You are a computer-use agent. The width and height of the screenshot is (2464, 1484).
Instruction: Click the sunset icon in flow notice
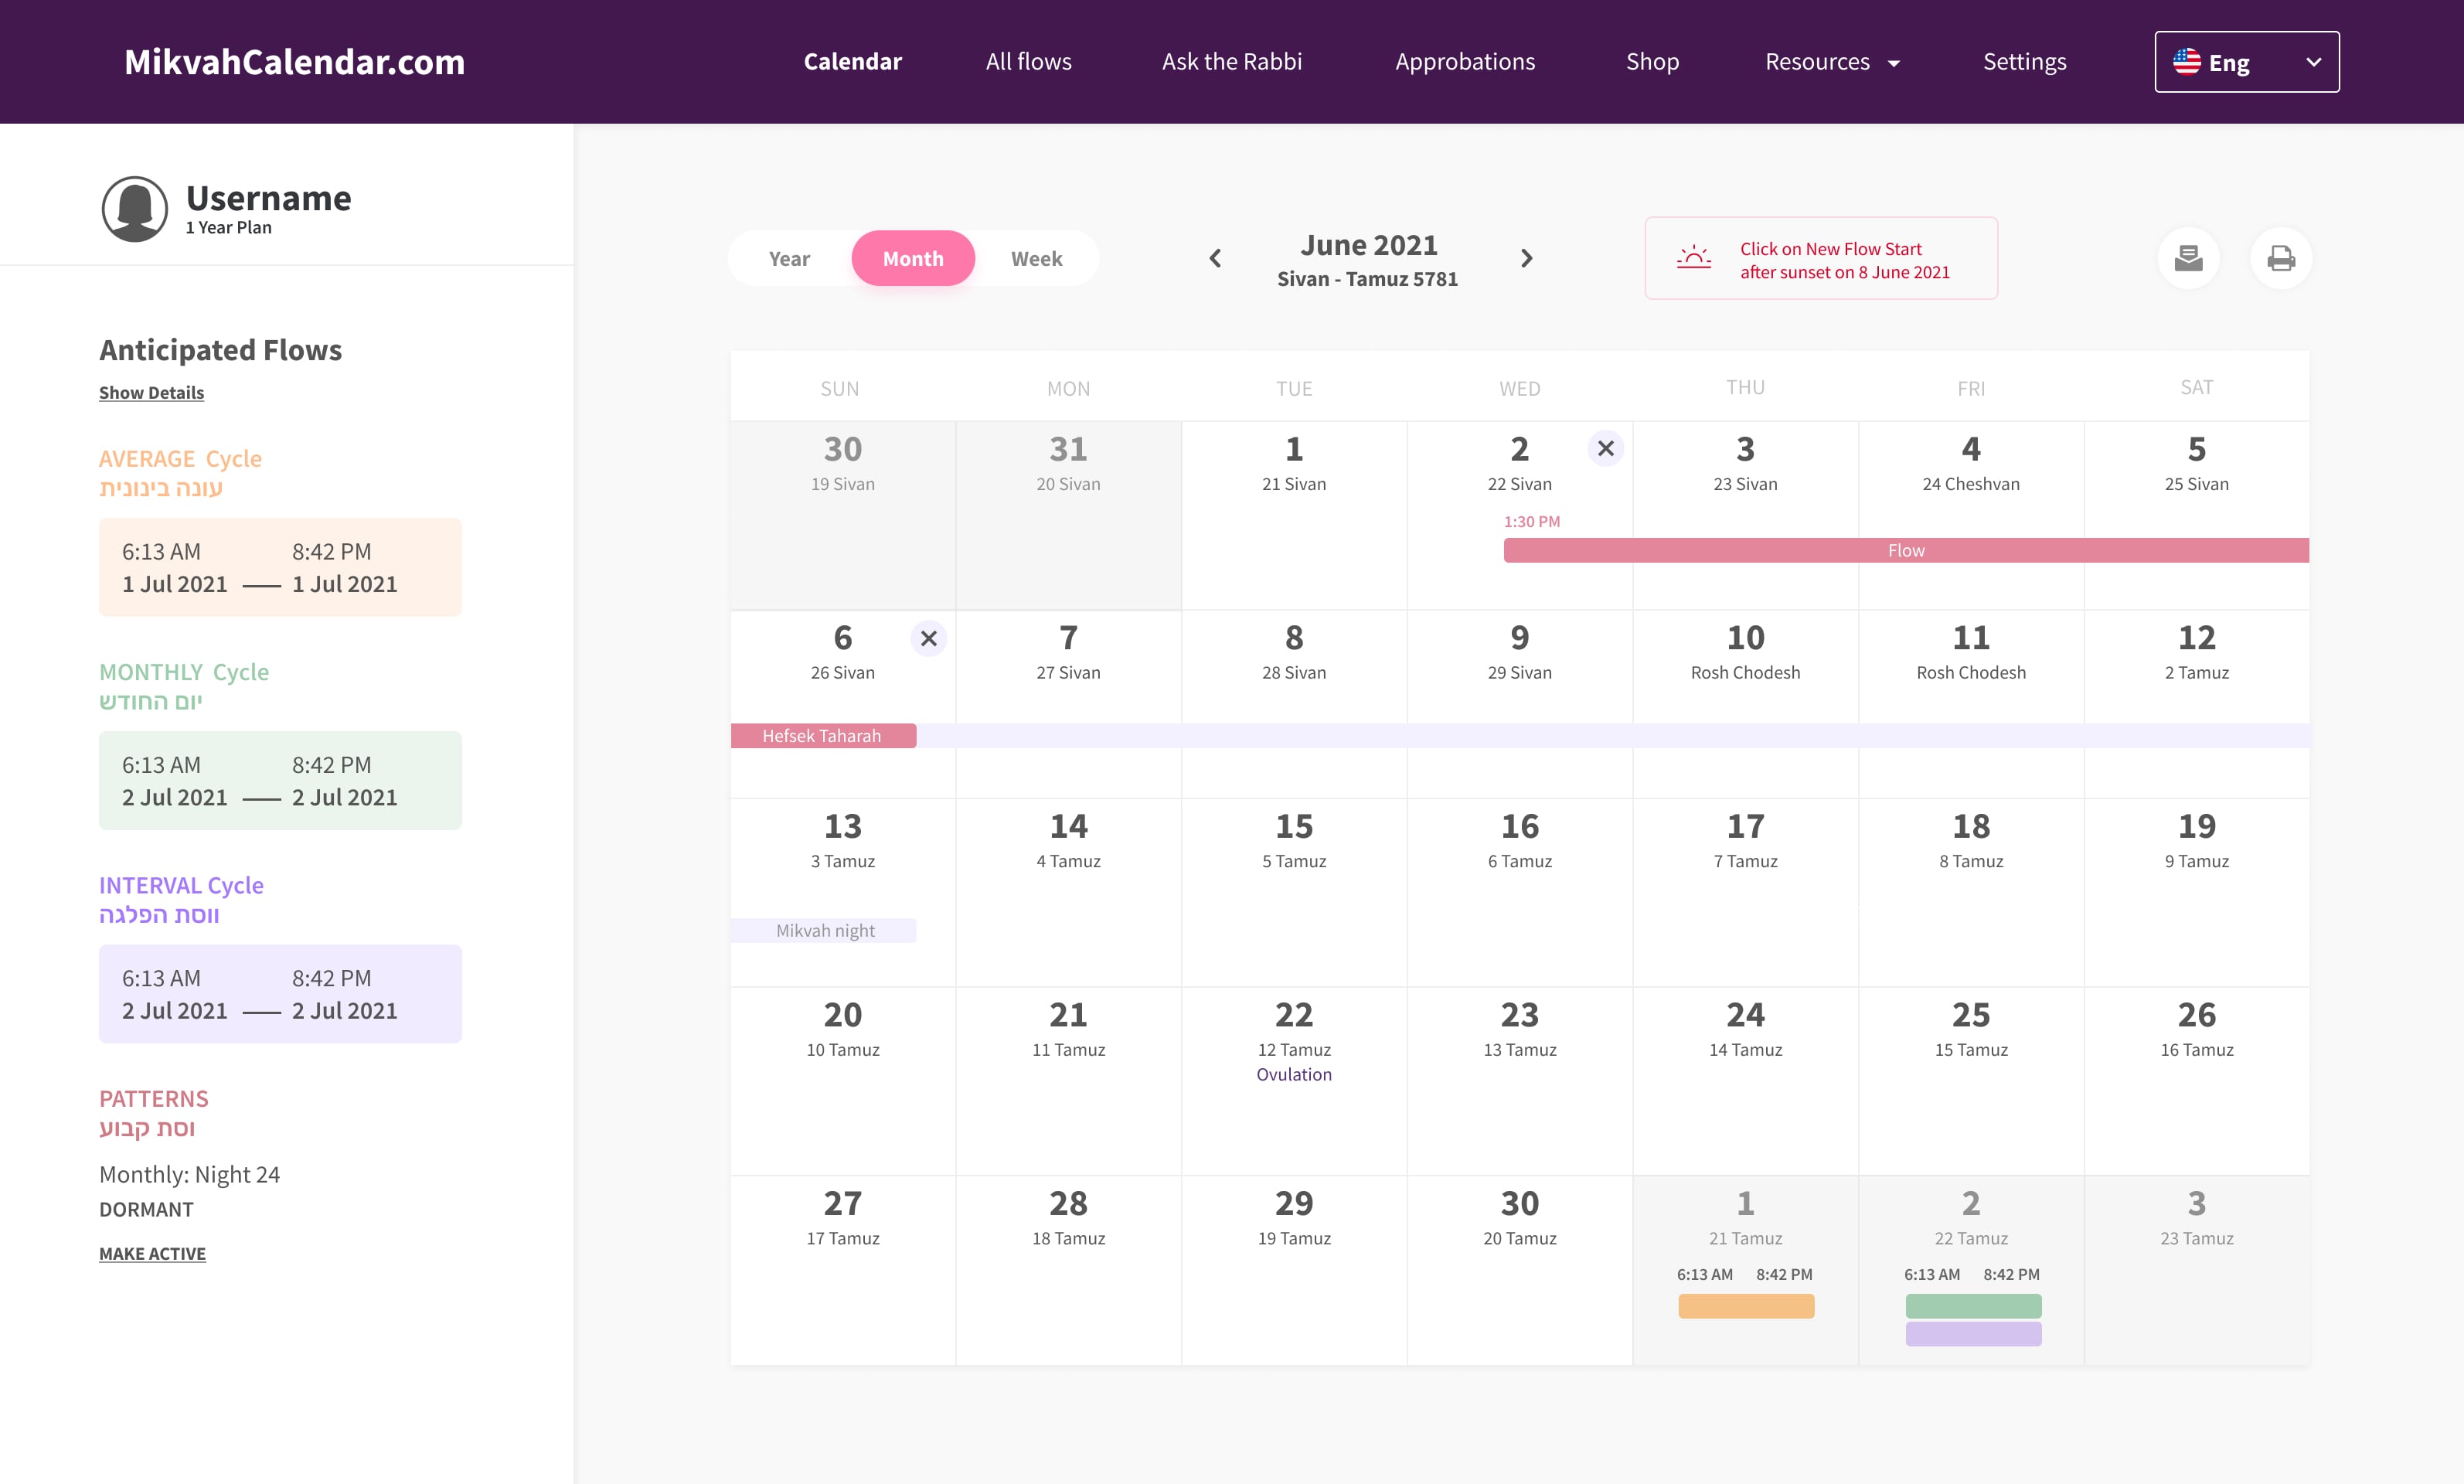[1693, 258]
